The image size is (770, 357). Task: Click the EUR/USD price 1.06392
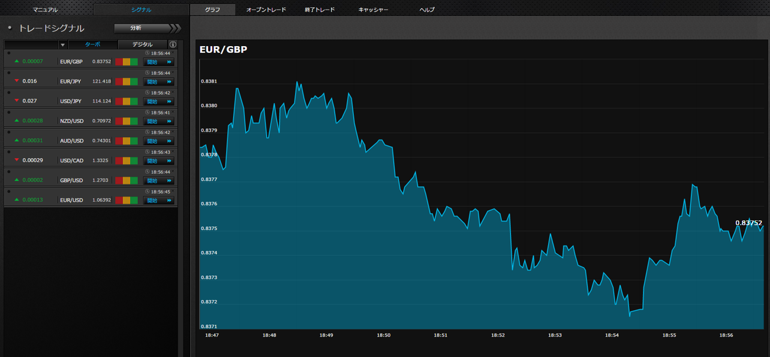click(x=101, y=200)
